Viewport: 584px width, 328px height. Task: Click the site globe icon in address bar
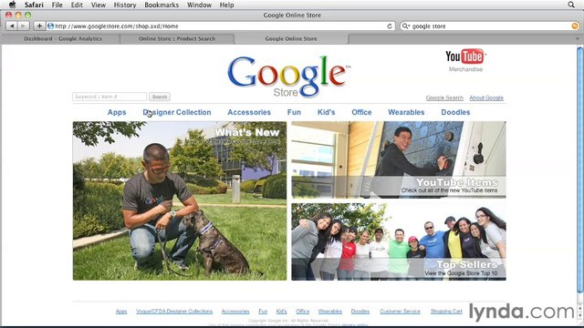(x=51, y=26)
